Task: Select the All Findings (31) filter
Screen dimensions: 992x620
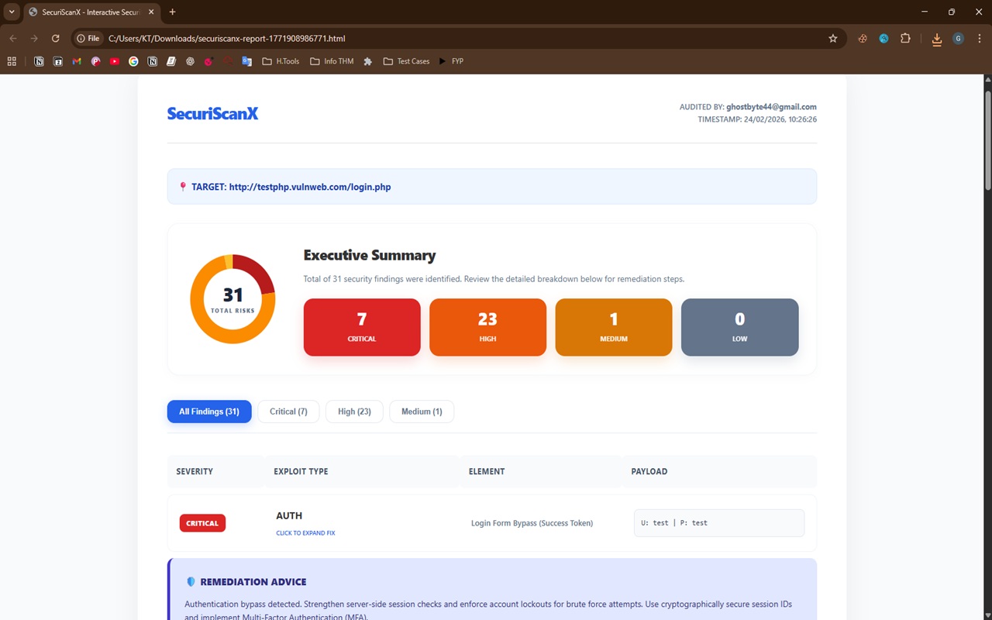Action: click(209, 412)
